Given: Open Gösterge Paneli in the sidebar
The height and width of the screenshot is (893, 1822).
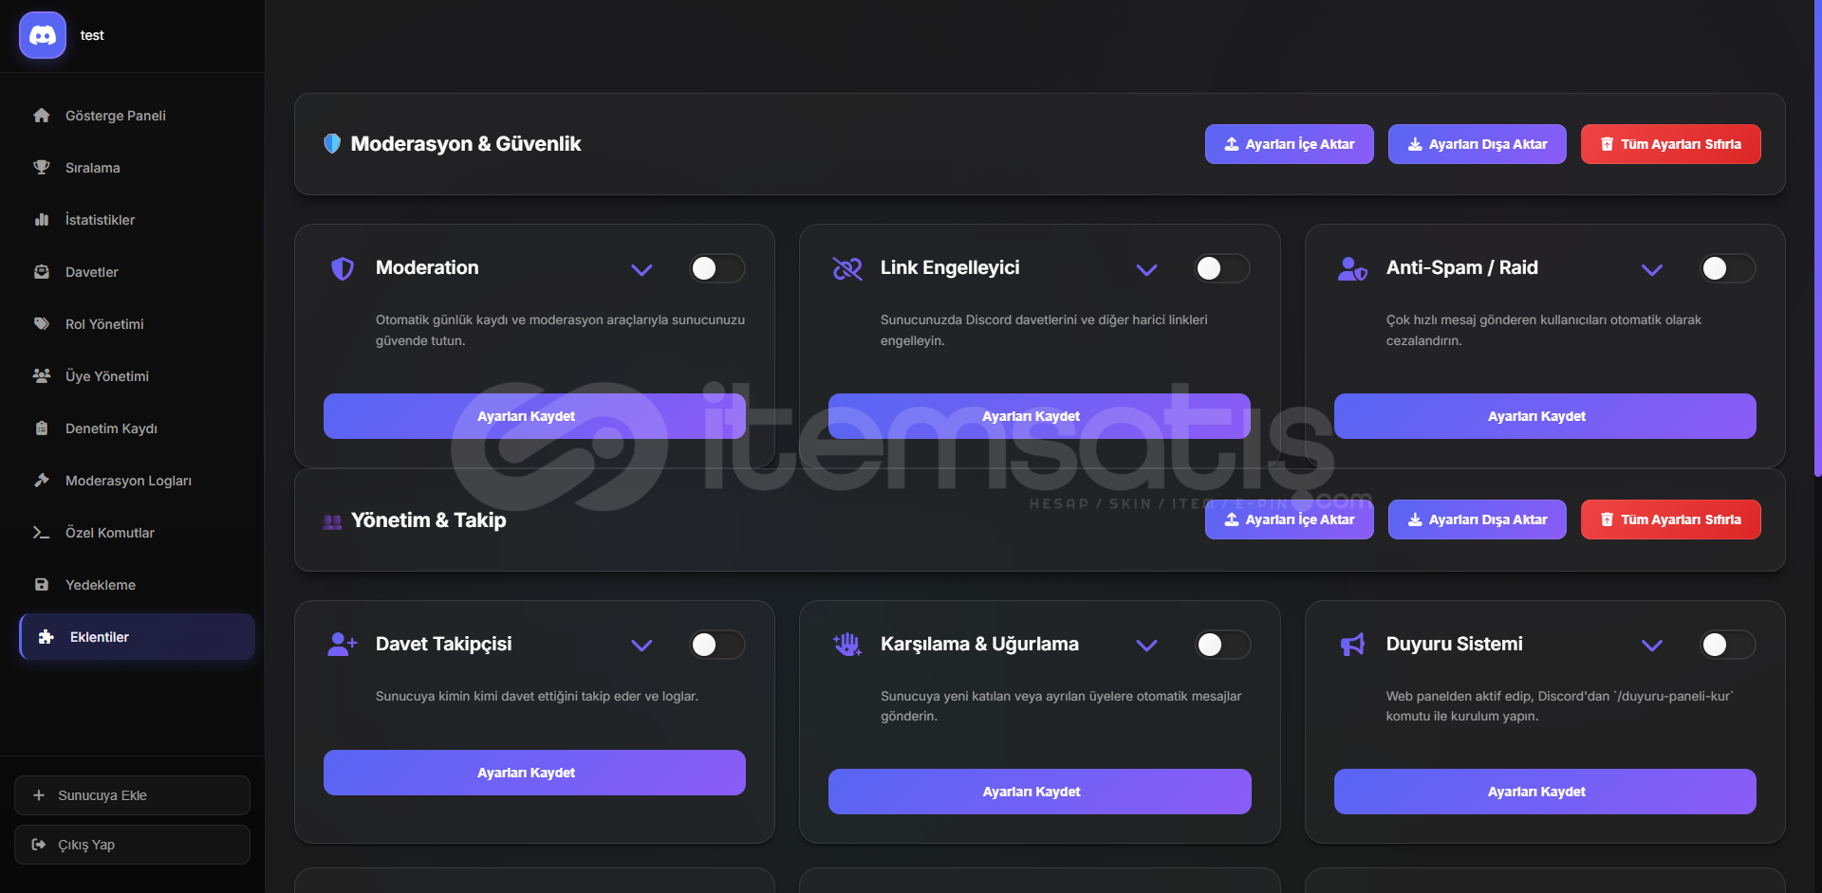Looking at the screenshot, I should (x=116, y=116).
